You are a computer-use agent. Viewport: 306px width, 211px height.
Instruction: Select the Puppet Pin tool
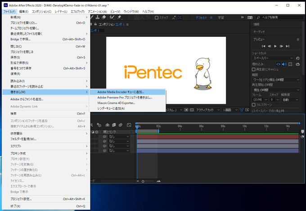(119, 18)
